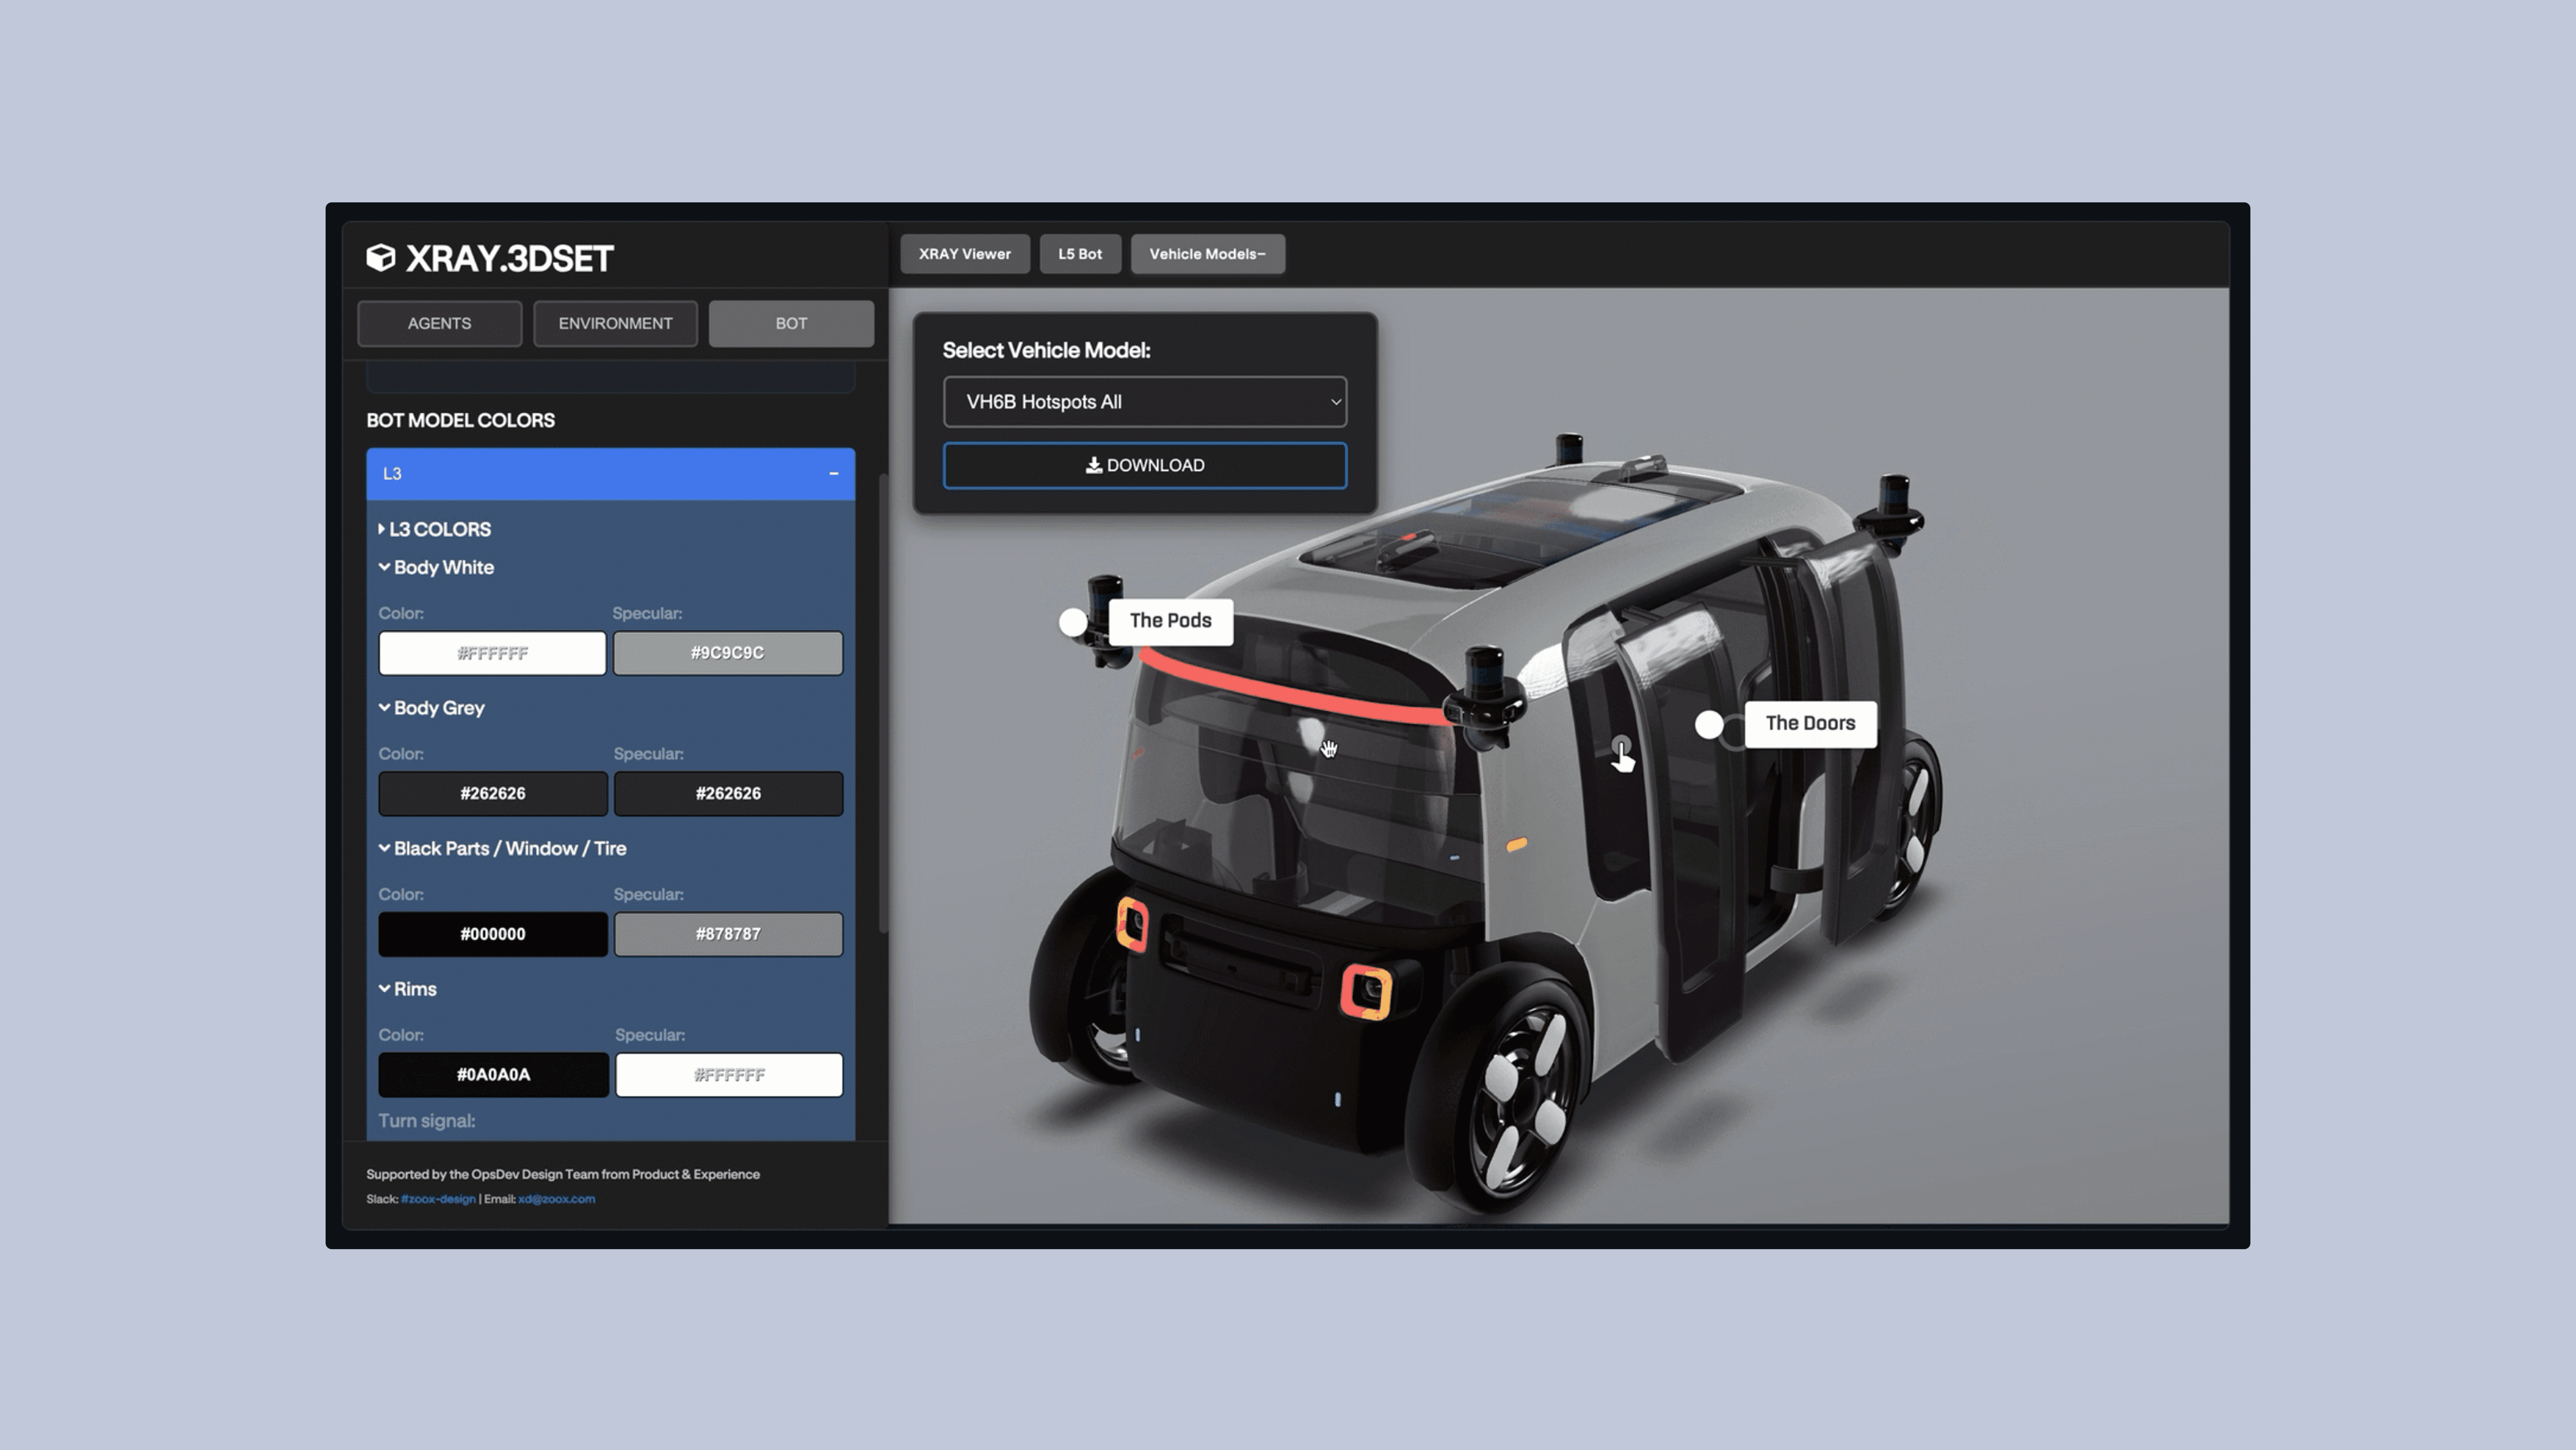The image size is (2576, 1450).
Task: Collapse the Body Grey section
Action: [431, 708]
